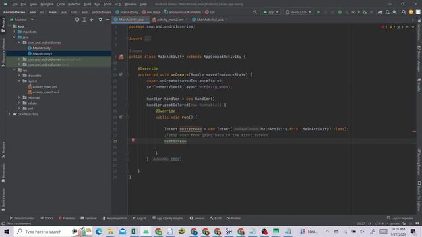Open the Device Manager toolbar icon
The image size is (422, 237).
[388, 12]
